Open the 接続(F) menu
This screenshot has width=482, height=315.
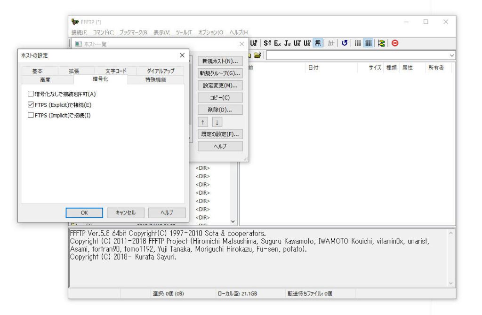coord(79,32)
